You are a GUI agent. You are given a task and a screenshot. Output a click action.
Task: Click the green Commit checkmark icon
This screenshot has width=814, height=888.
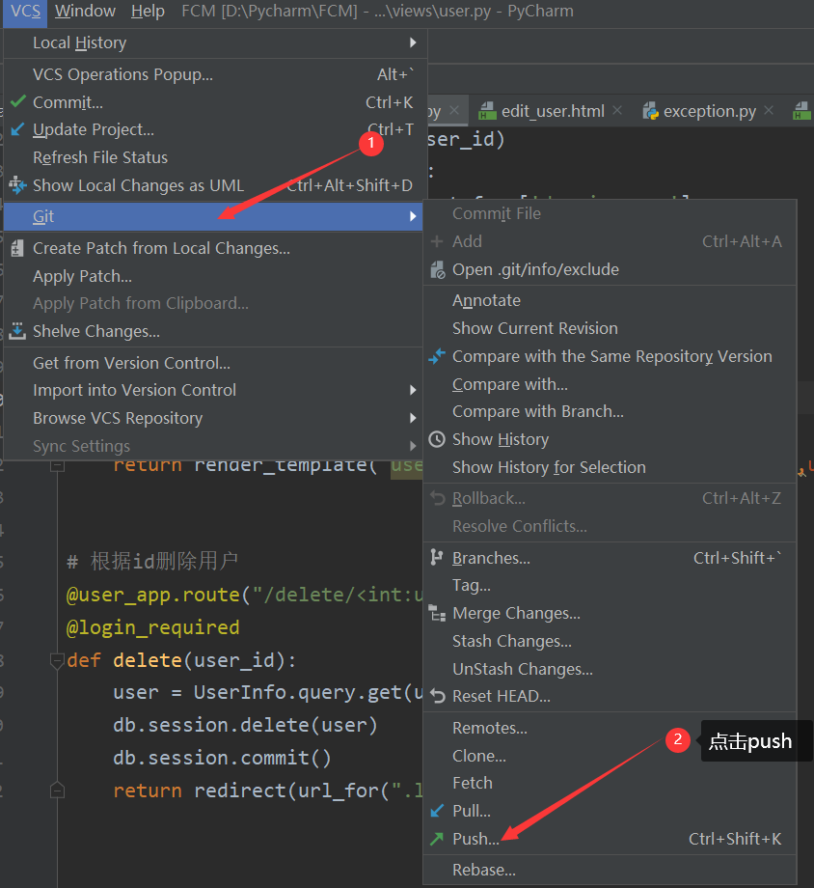point(18,101)
